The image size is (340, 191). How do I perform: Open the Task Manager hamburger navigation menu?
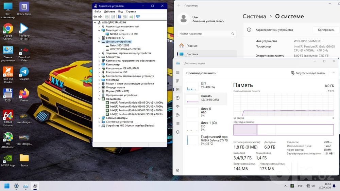[178, 73]
